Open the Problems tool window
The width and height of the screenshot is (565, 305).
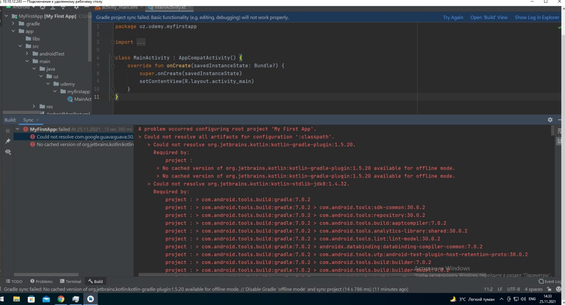tap(41, 281)
